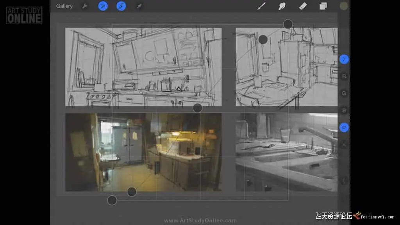The height and width of the screenshot is (225, 400).
Task: Switch curves to the B channel
Action: click(344, 111)
